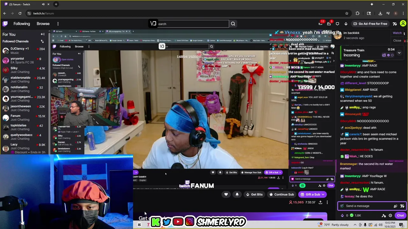408x229 pixels.
Task: Mute the Fanum Twitch browser tab
Action: tap(43, 4)
